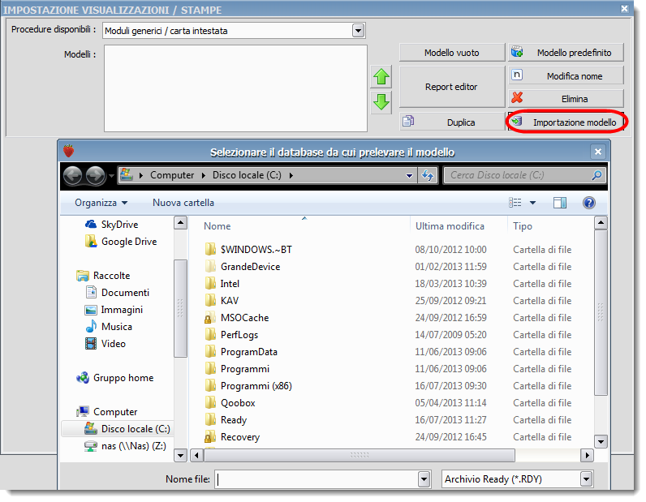Close the Selezionare il database dialog
Image resolution: width=646 pixels, height=502 pixels.
tap(598, 152)
